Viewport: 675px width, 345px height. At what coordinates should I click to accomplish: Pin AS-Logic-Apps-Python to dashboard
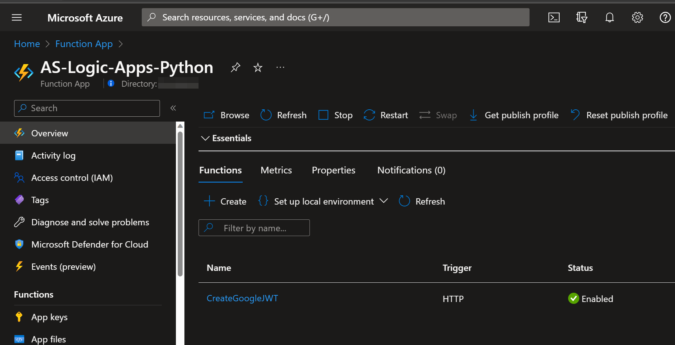point(235,67)
